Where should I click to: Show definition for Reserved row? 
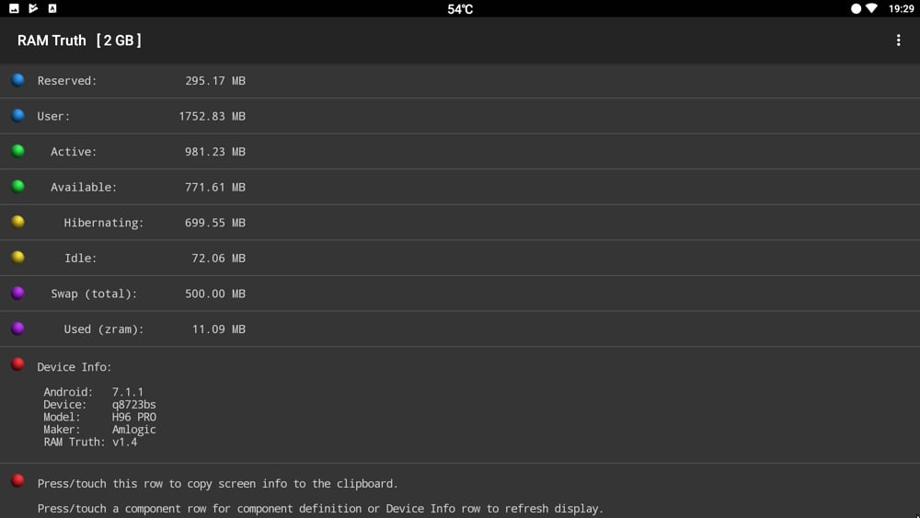[460, 80]
